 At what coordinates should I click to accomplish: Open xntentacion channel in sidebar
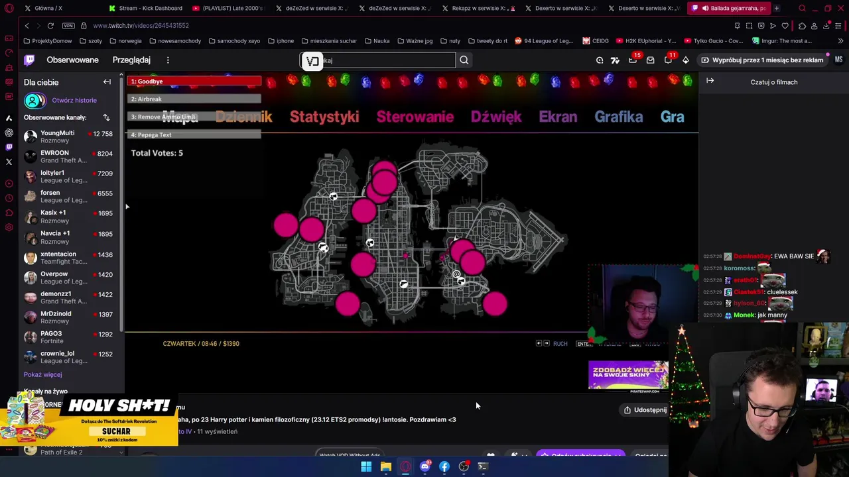68,257
